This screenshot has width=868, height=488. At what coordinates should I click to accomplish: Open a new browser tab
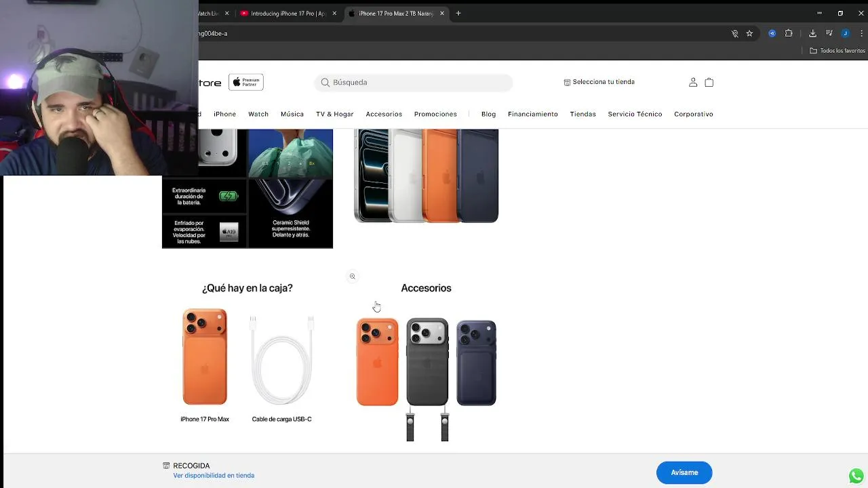(x=458, y=13)
